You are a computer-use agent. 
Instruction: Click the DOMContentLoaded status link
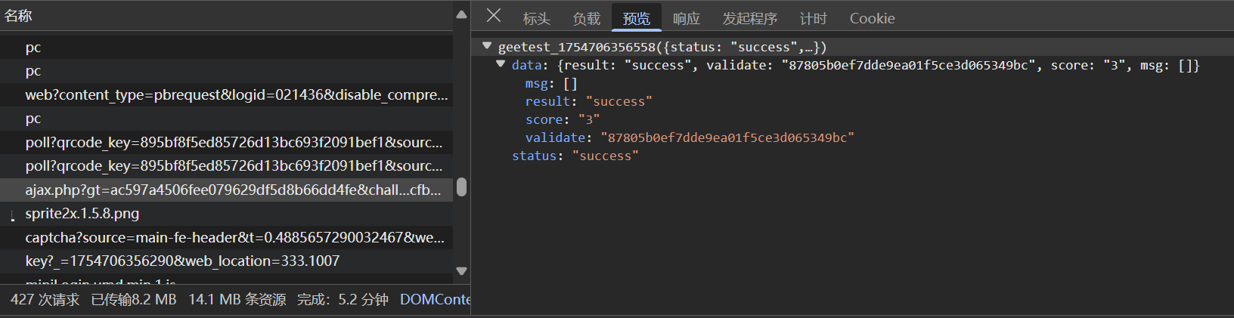[x=435, y=300]
